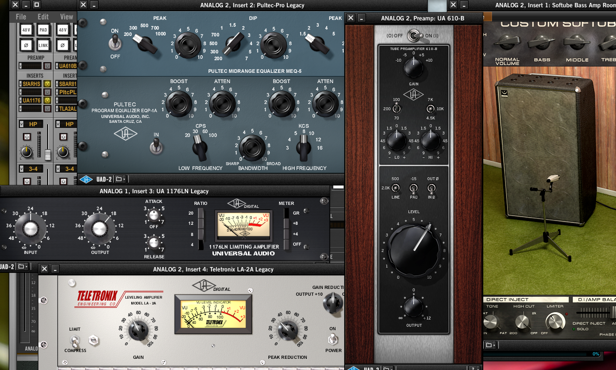The height and width of the screenshot is (370, 616).
Task: Click the ATTACK knob on UA 1176LN
Action: [154, 215]
